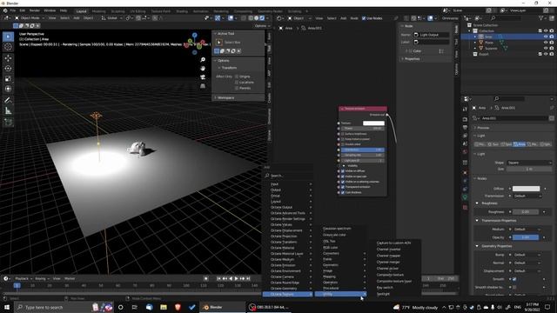Click the Windows Start button
Image resolution: width=557 pixels, height=313 pixels.
pos(7,307)
